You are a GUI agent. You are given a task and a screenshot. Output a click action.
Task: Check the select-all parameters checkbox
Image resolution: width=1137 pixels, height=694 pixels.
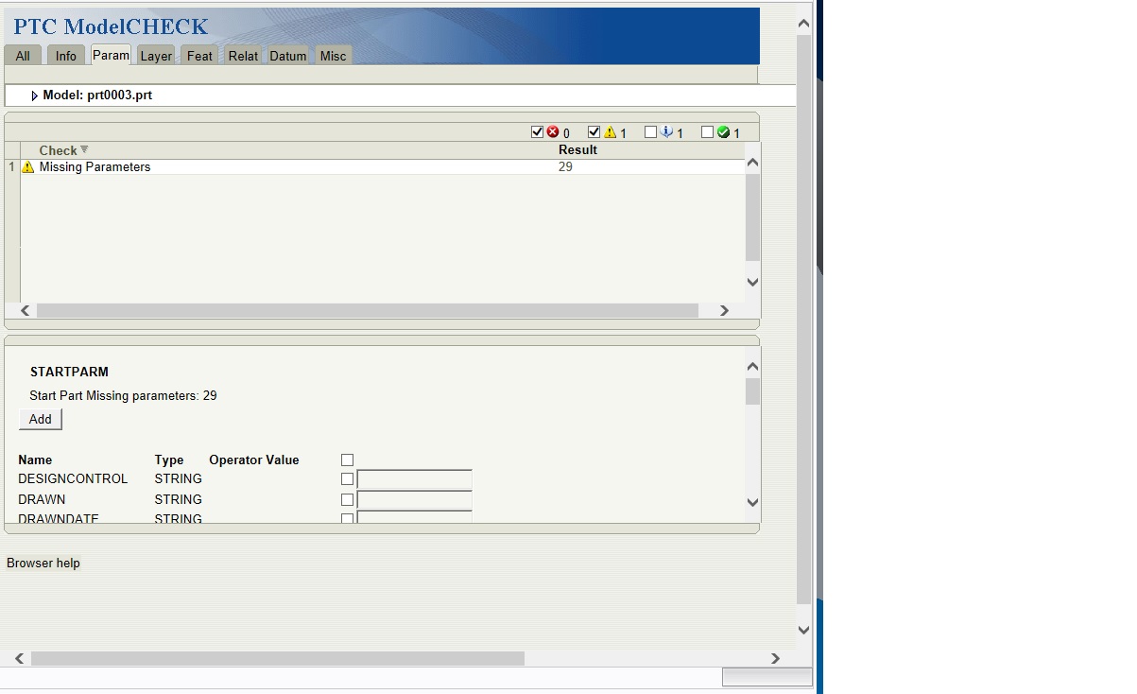tap(347, 460)
